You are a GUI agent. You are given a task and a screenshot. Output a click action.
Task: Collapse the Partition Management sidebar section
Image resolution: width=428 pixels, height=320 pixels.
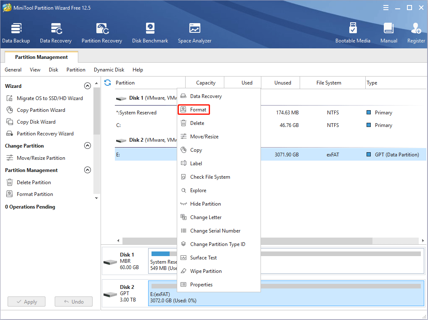click(x=88, y=170)
